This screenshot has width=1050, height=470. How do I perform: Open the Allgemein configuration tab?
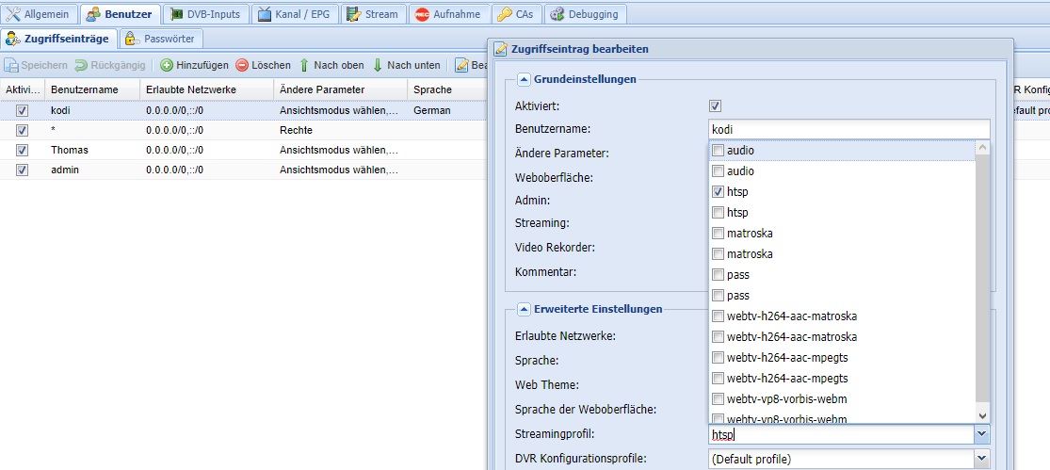40,13
